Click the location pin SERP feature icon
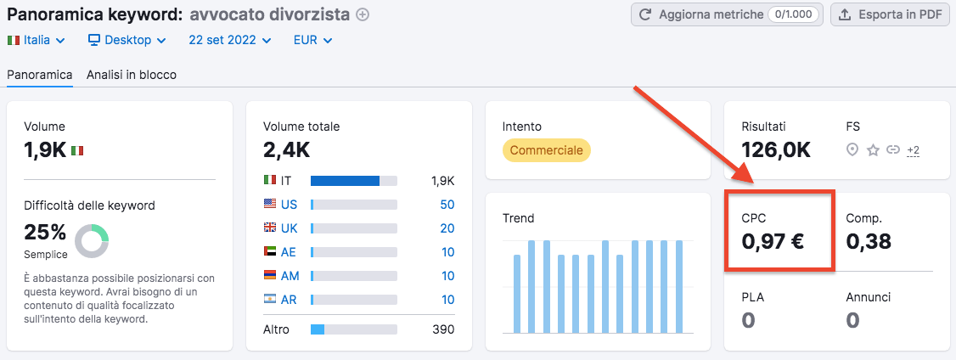956x360 pixels. click(853, 150)
